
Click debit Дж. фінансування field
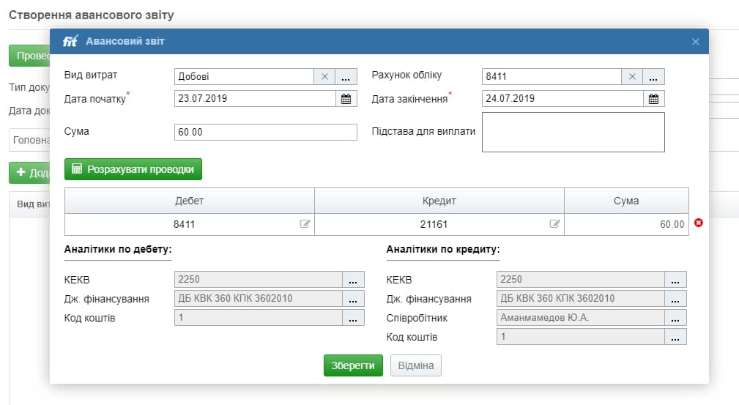click(259, 299)
